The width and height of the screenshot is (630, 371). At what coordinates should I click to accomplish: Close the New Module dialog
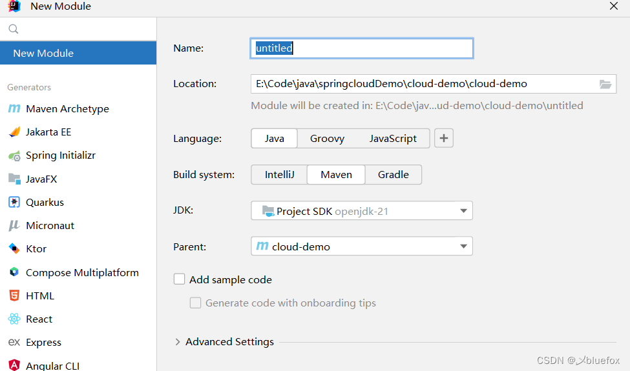(x=614, y=6)
